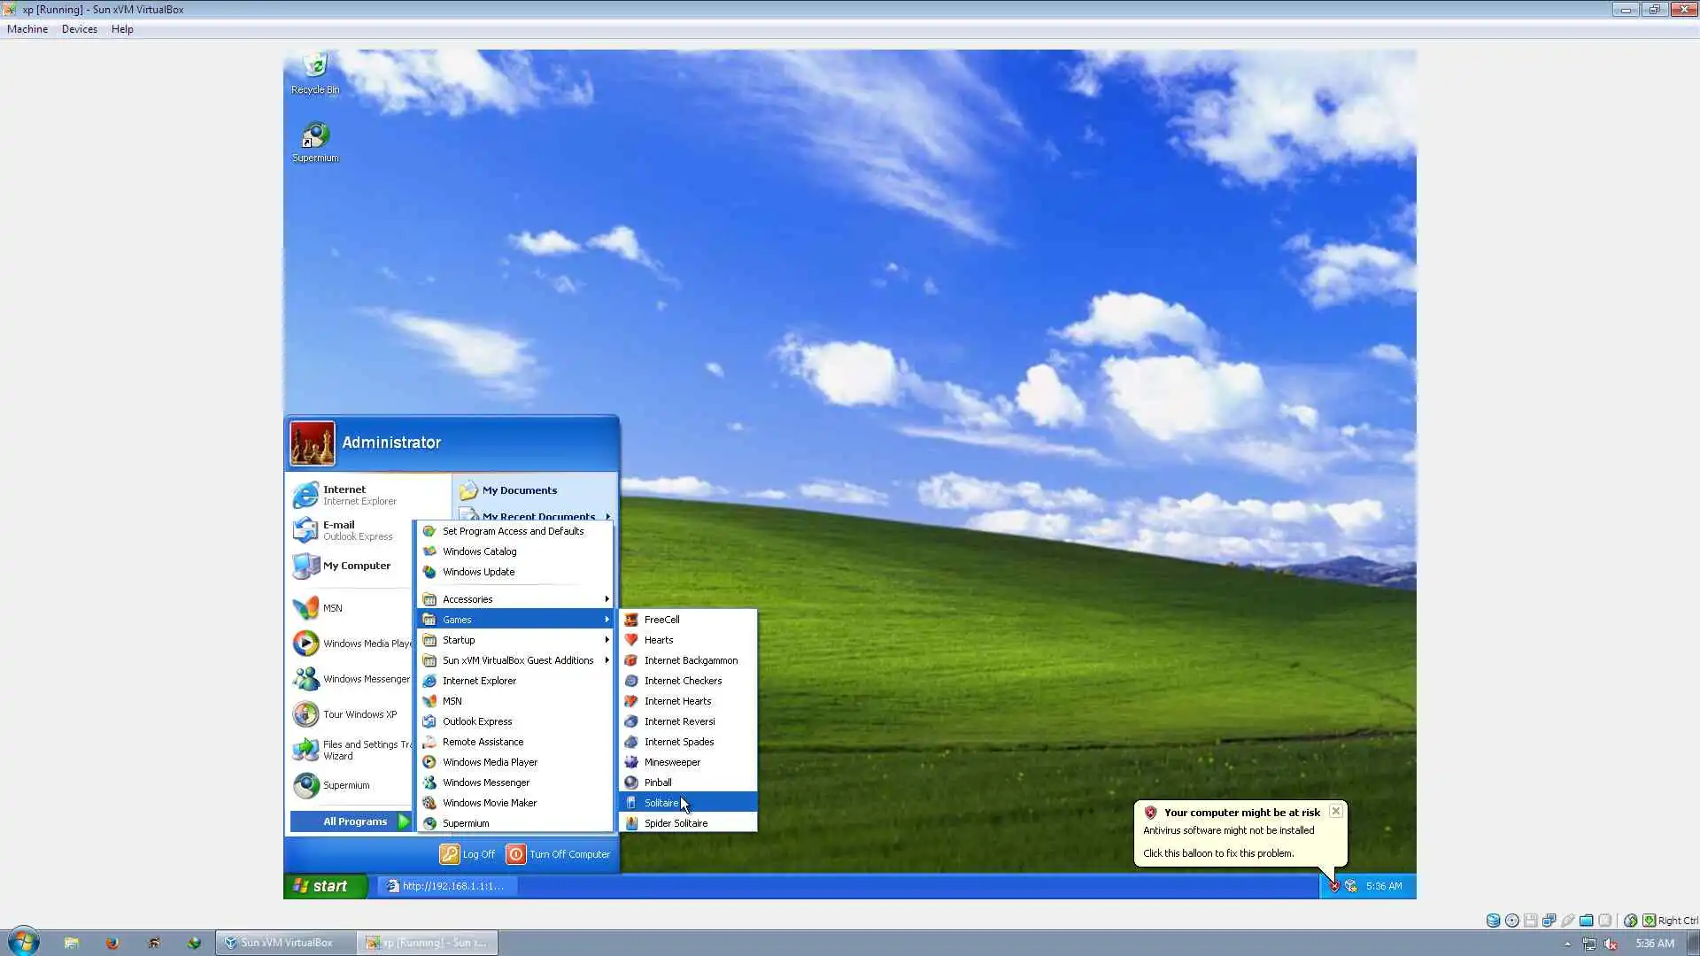Click the Log Off button
Screen dimensions: 1700x956
tap(468, 854)
